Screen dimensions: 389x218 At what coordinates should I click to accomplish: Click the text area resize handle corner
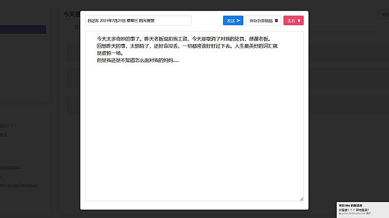pos(302,199)
